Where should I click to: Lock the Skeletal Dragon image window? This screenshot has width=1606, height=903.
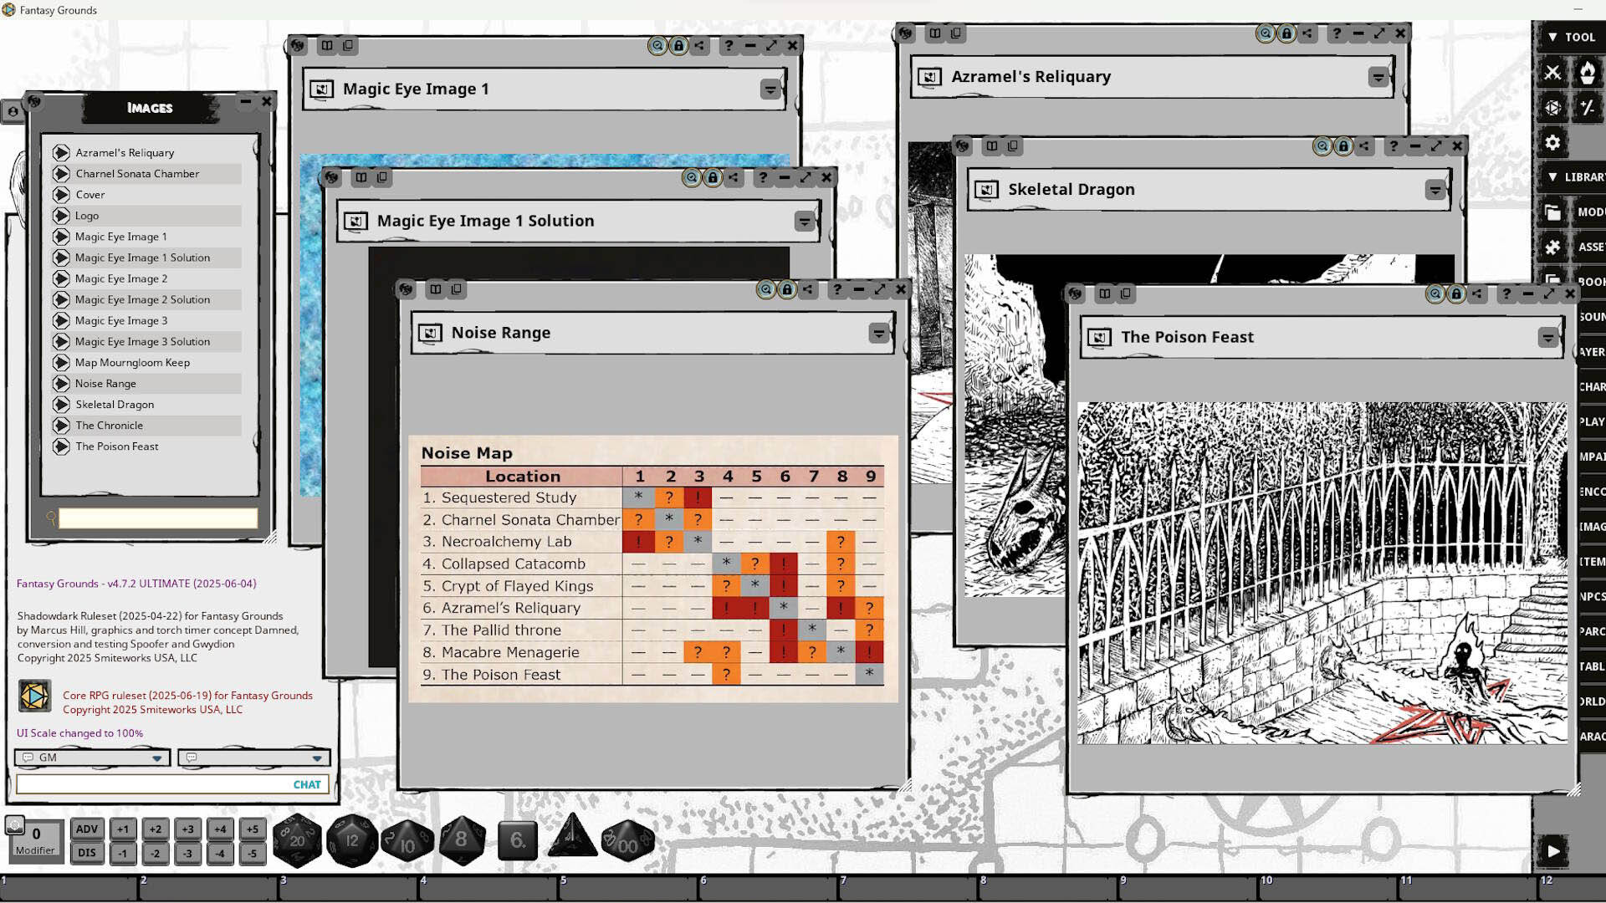click(x=1344, y=145)
